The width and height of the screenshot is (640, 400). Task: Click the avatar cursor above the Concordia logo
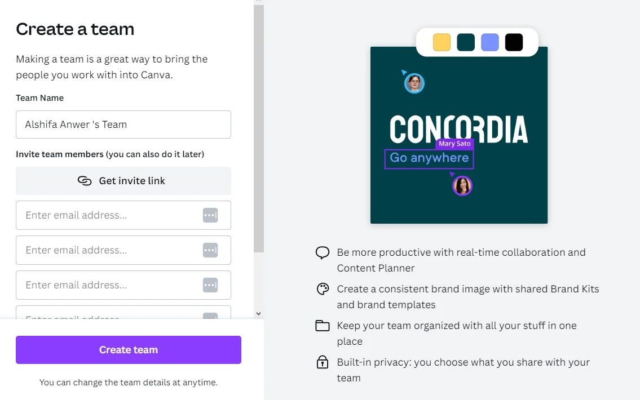point(414,82)
